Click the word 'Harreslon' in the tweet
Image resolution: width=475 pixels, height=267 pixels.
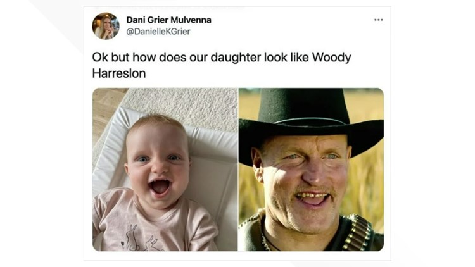(119, 73)
